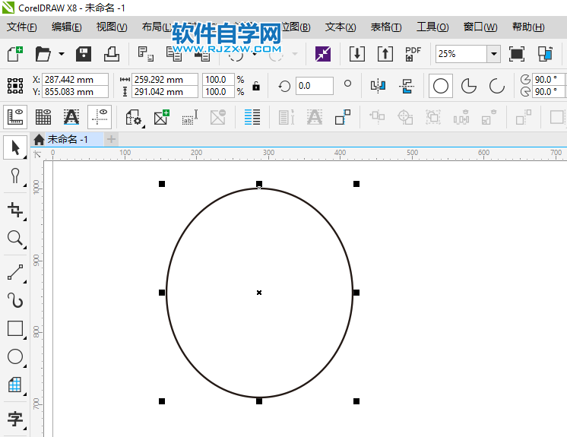Click the 未命名 -1 document tab
This screenshot has height=437, width=567.
[x=67, y=139]
